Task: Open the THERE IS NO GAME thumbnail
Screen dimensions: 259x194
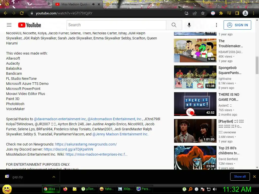Action: coord(195,104)
